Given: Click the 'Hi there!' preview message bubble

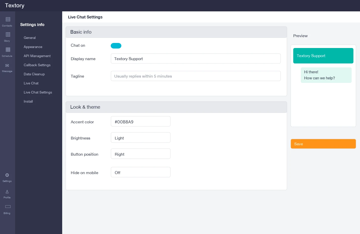Looking at the screenshot, I should (326, 75).
